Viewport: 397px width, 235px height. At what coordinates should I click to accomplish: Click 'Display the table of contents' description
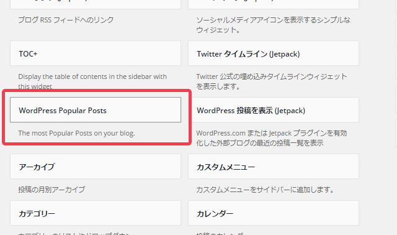pyautogui.click(x=92, y=81)
